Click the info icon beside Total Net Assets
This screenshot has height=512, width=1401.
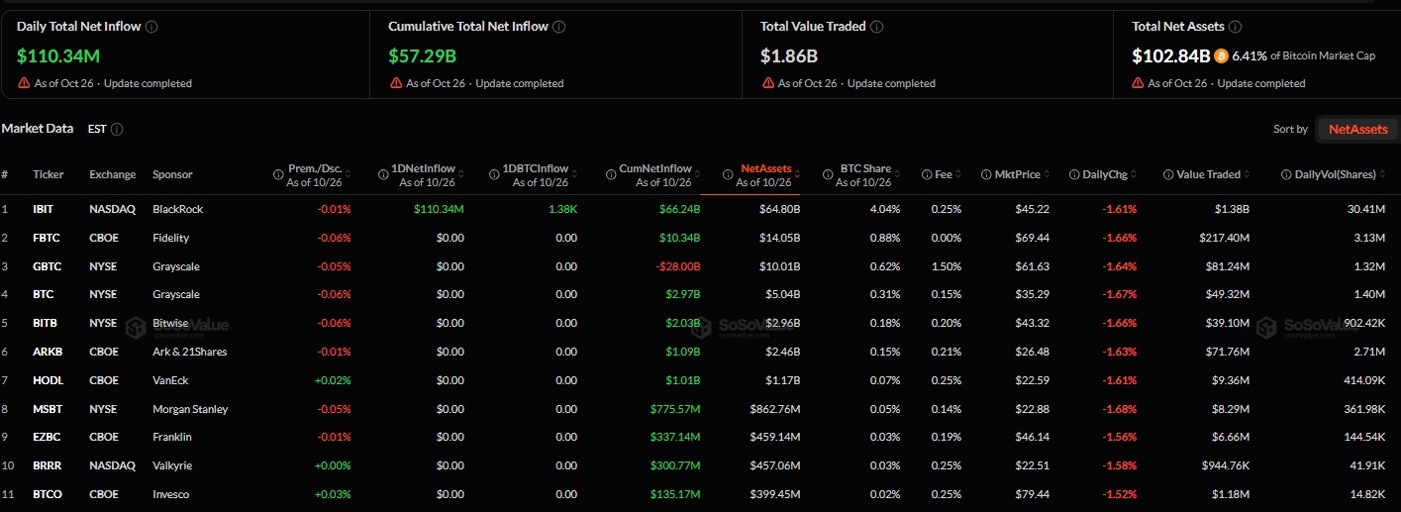pyautogui.click(x=1236, y=27)
